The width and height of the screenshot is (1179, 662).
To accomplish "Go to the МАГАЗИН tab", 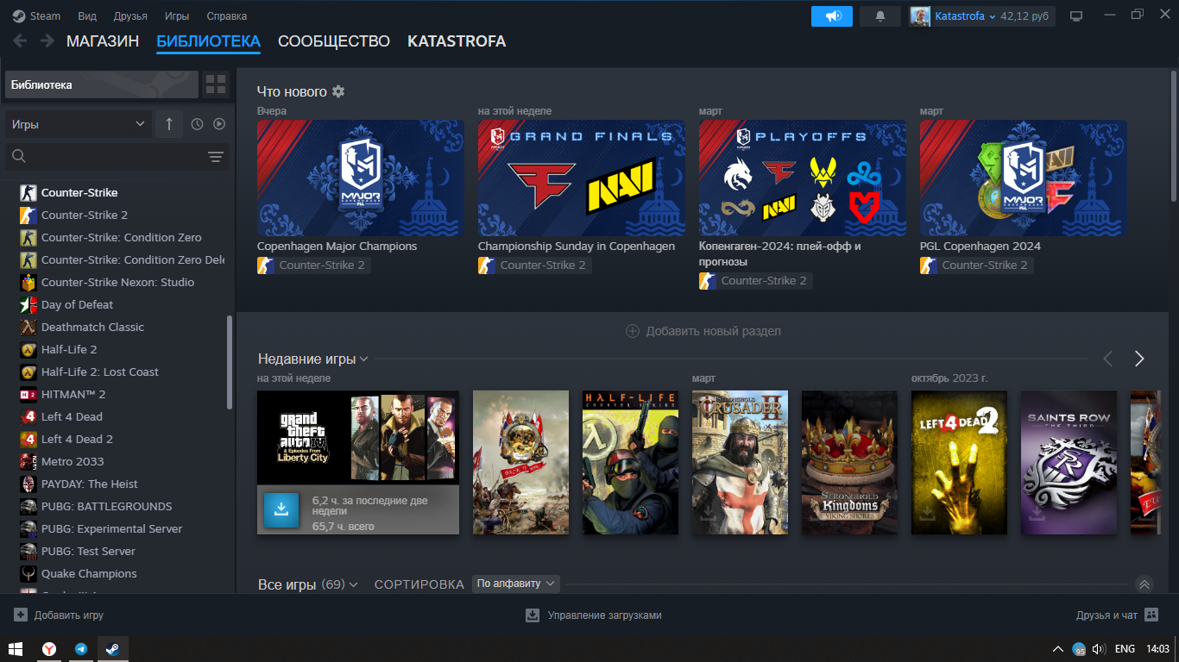I will pos(103,41).
